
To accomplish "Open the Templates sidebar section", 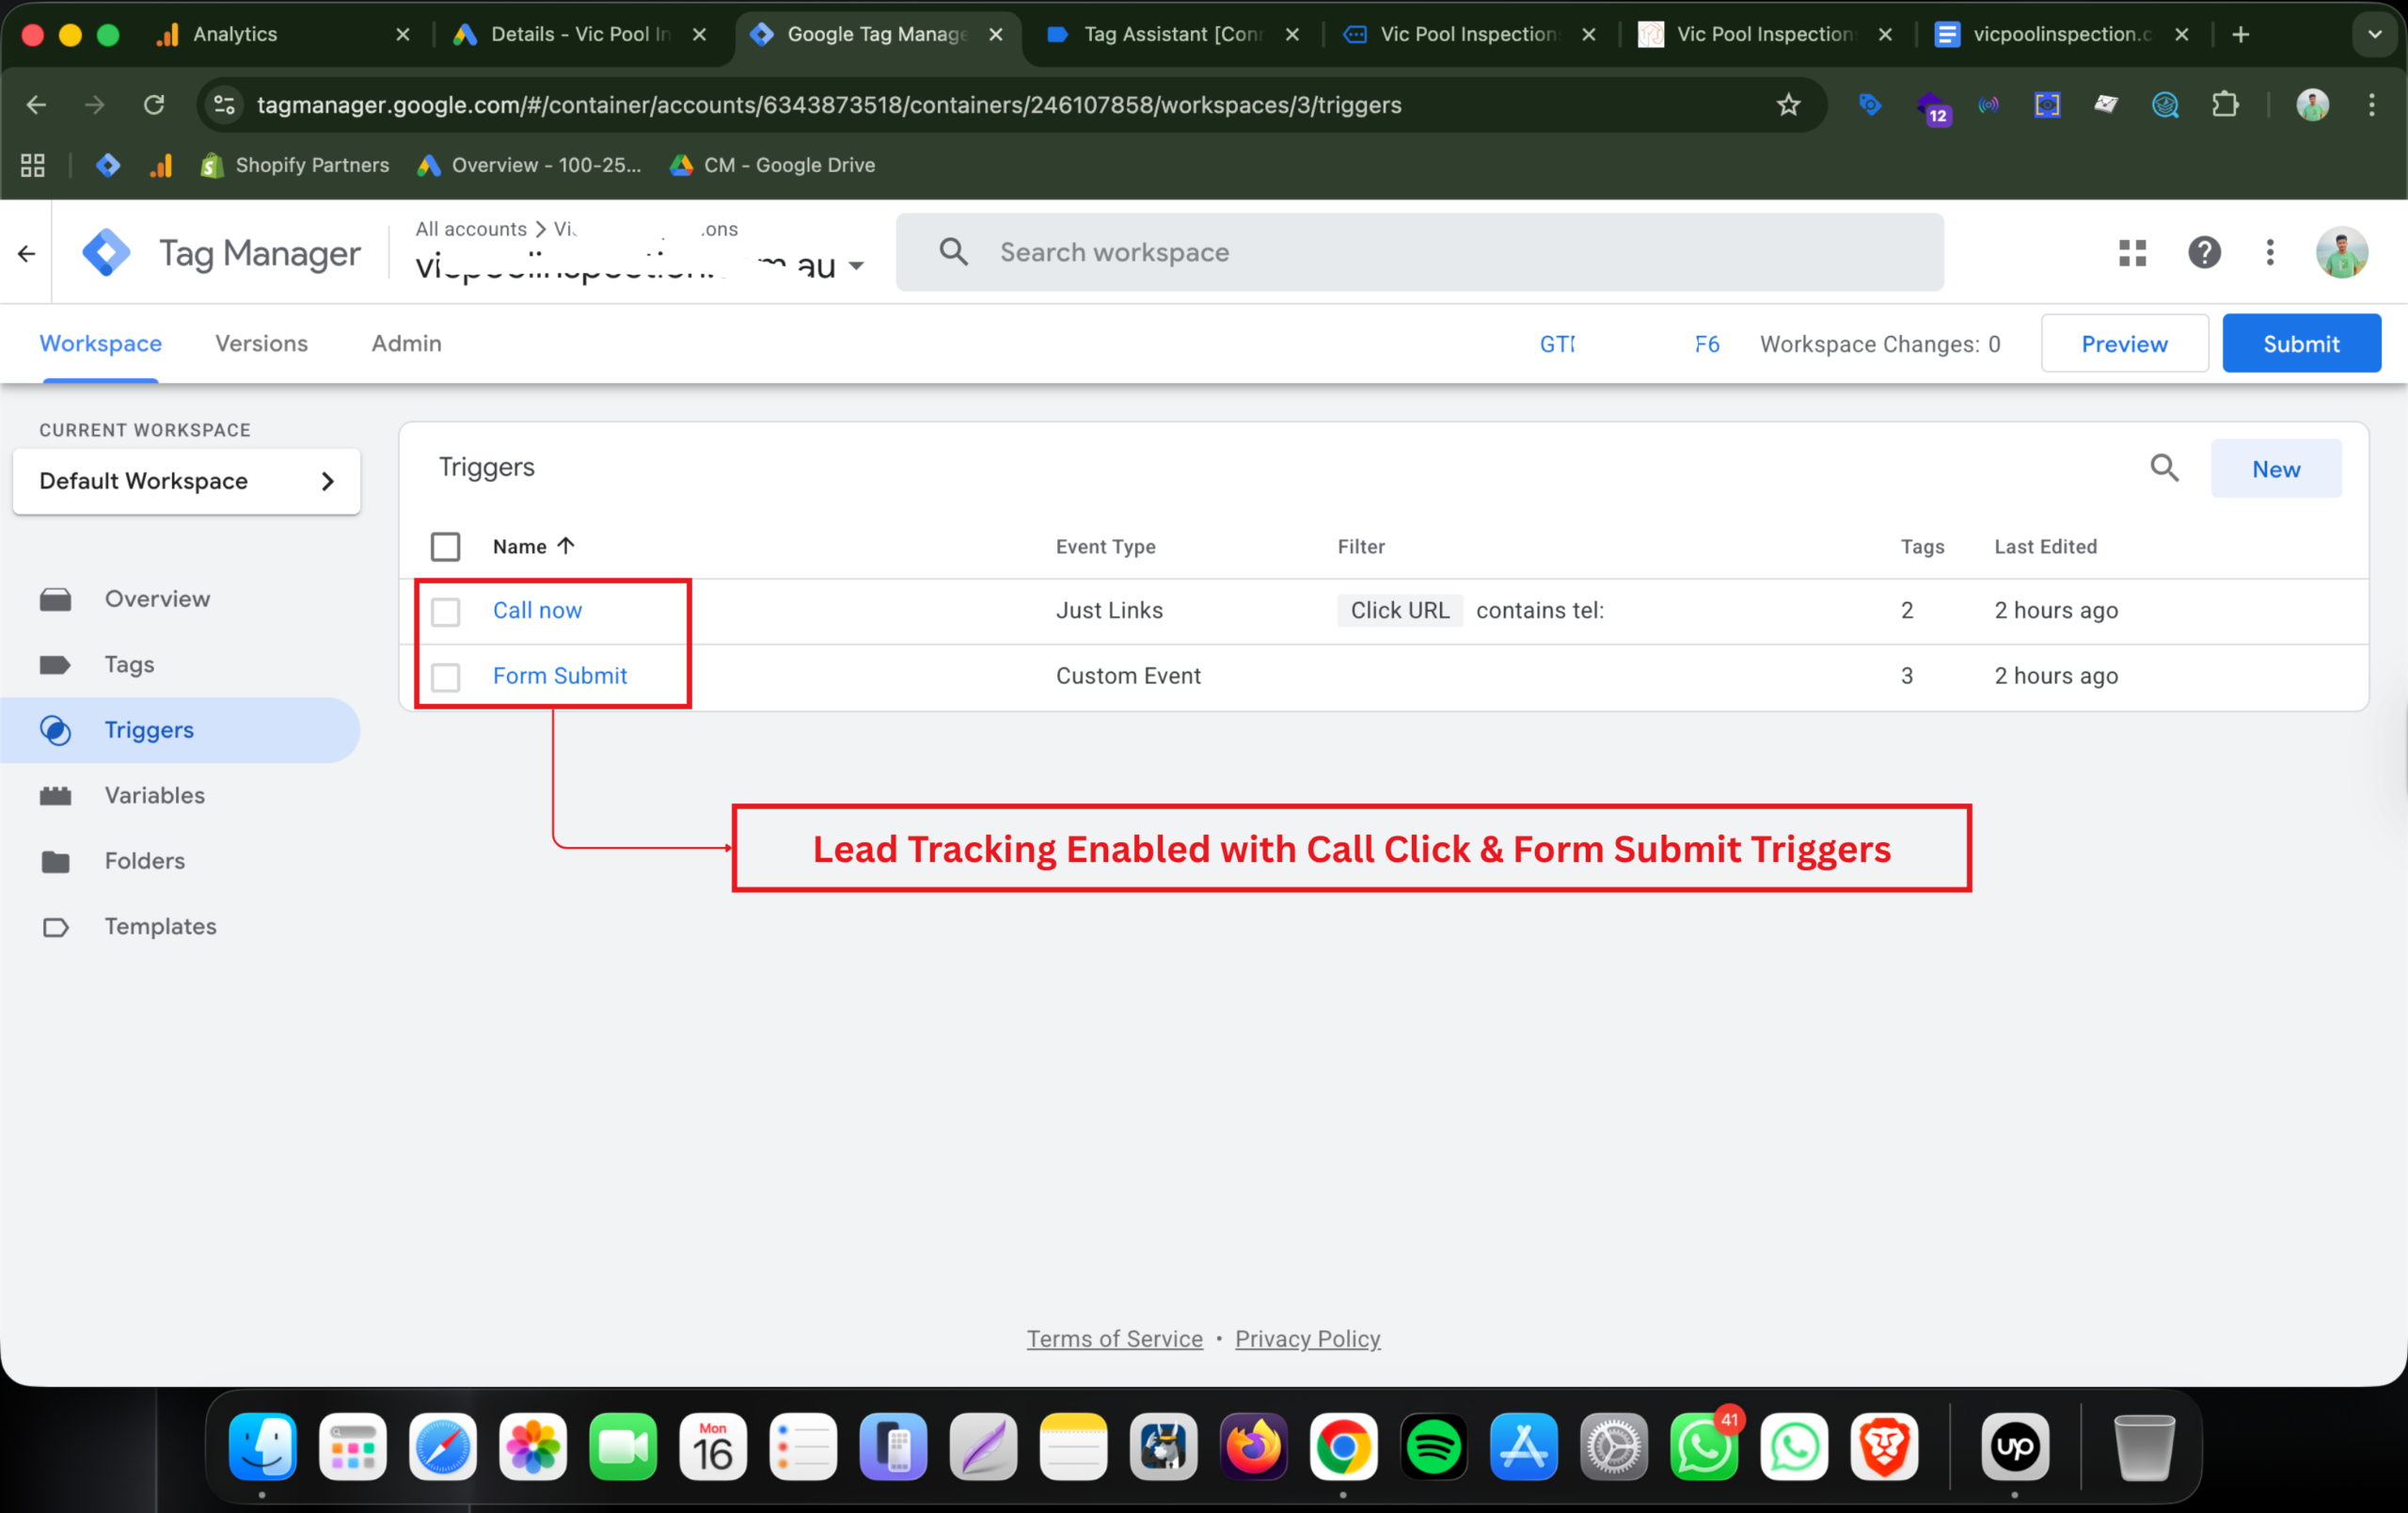I will pyautogui.click(x=160, y=926).
